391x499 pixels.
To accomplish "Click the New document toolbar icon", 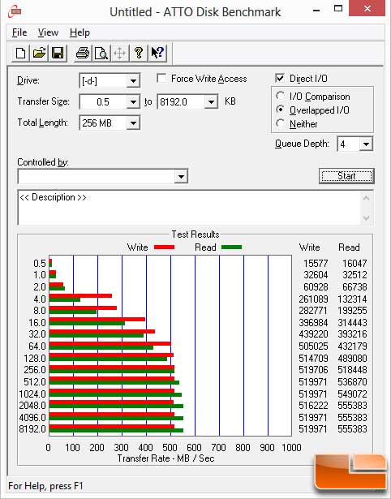I will [x=20, y=53].
